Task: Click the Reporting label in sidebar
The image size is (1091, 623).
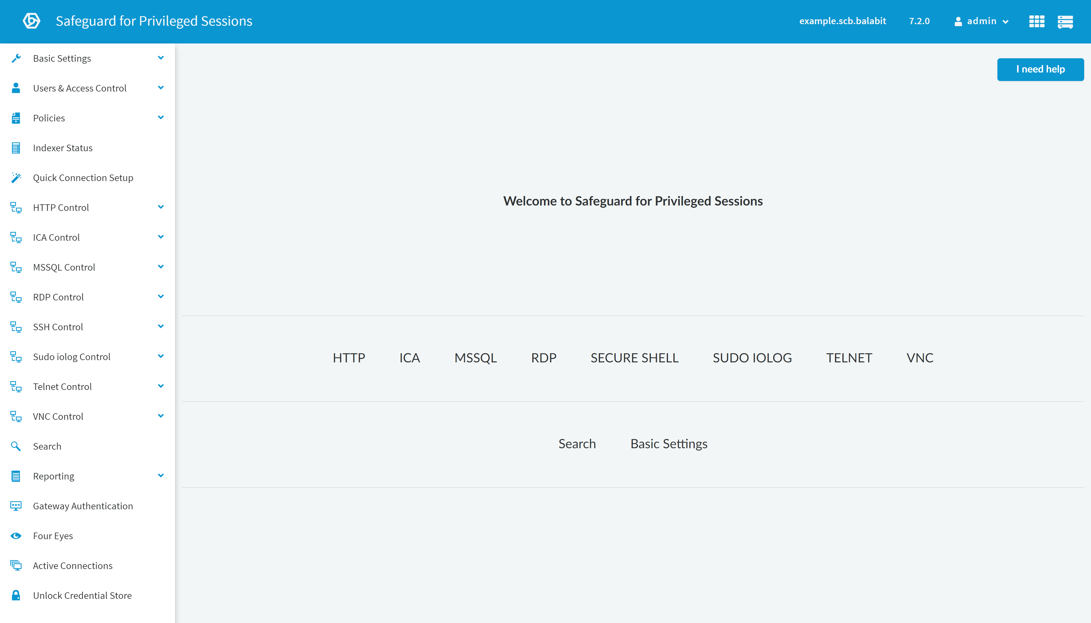Action: click(x=53, y=476)
